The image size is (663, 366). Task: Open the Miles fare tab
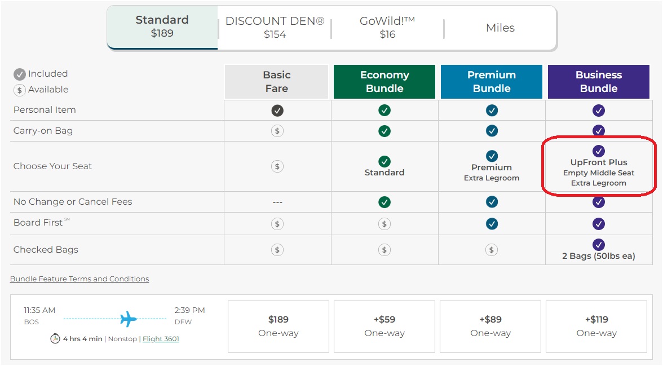(x=500, y=28)
